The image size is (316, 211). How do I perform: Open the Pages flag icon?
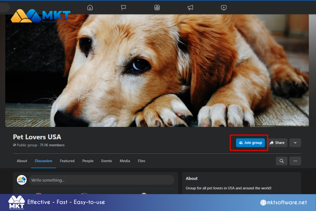click(123, 8)
